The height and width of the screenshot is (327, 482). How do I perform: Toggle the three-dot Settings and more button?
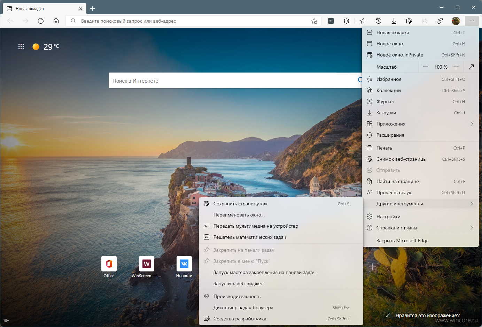[472, 21]
